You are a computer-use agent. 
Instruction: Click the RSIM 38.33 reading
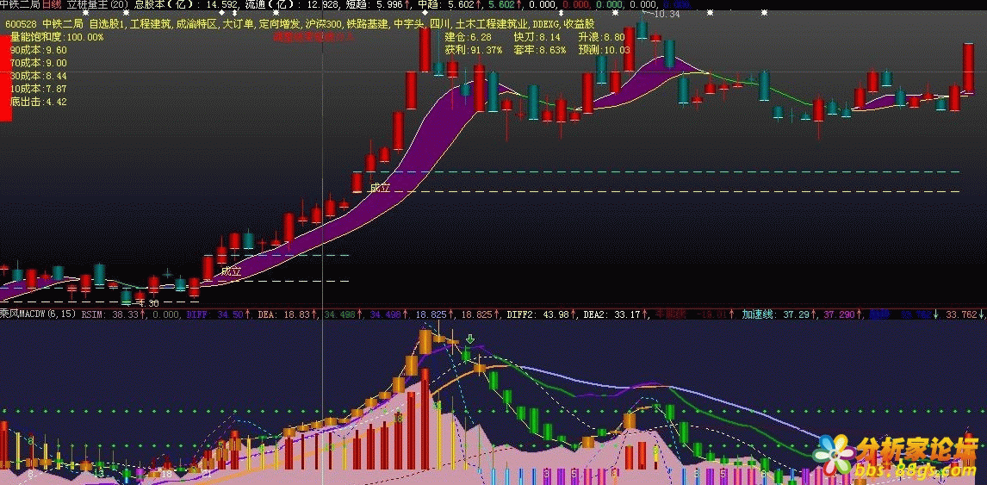[112, 314]
